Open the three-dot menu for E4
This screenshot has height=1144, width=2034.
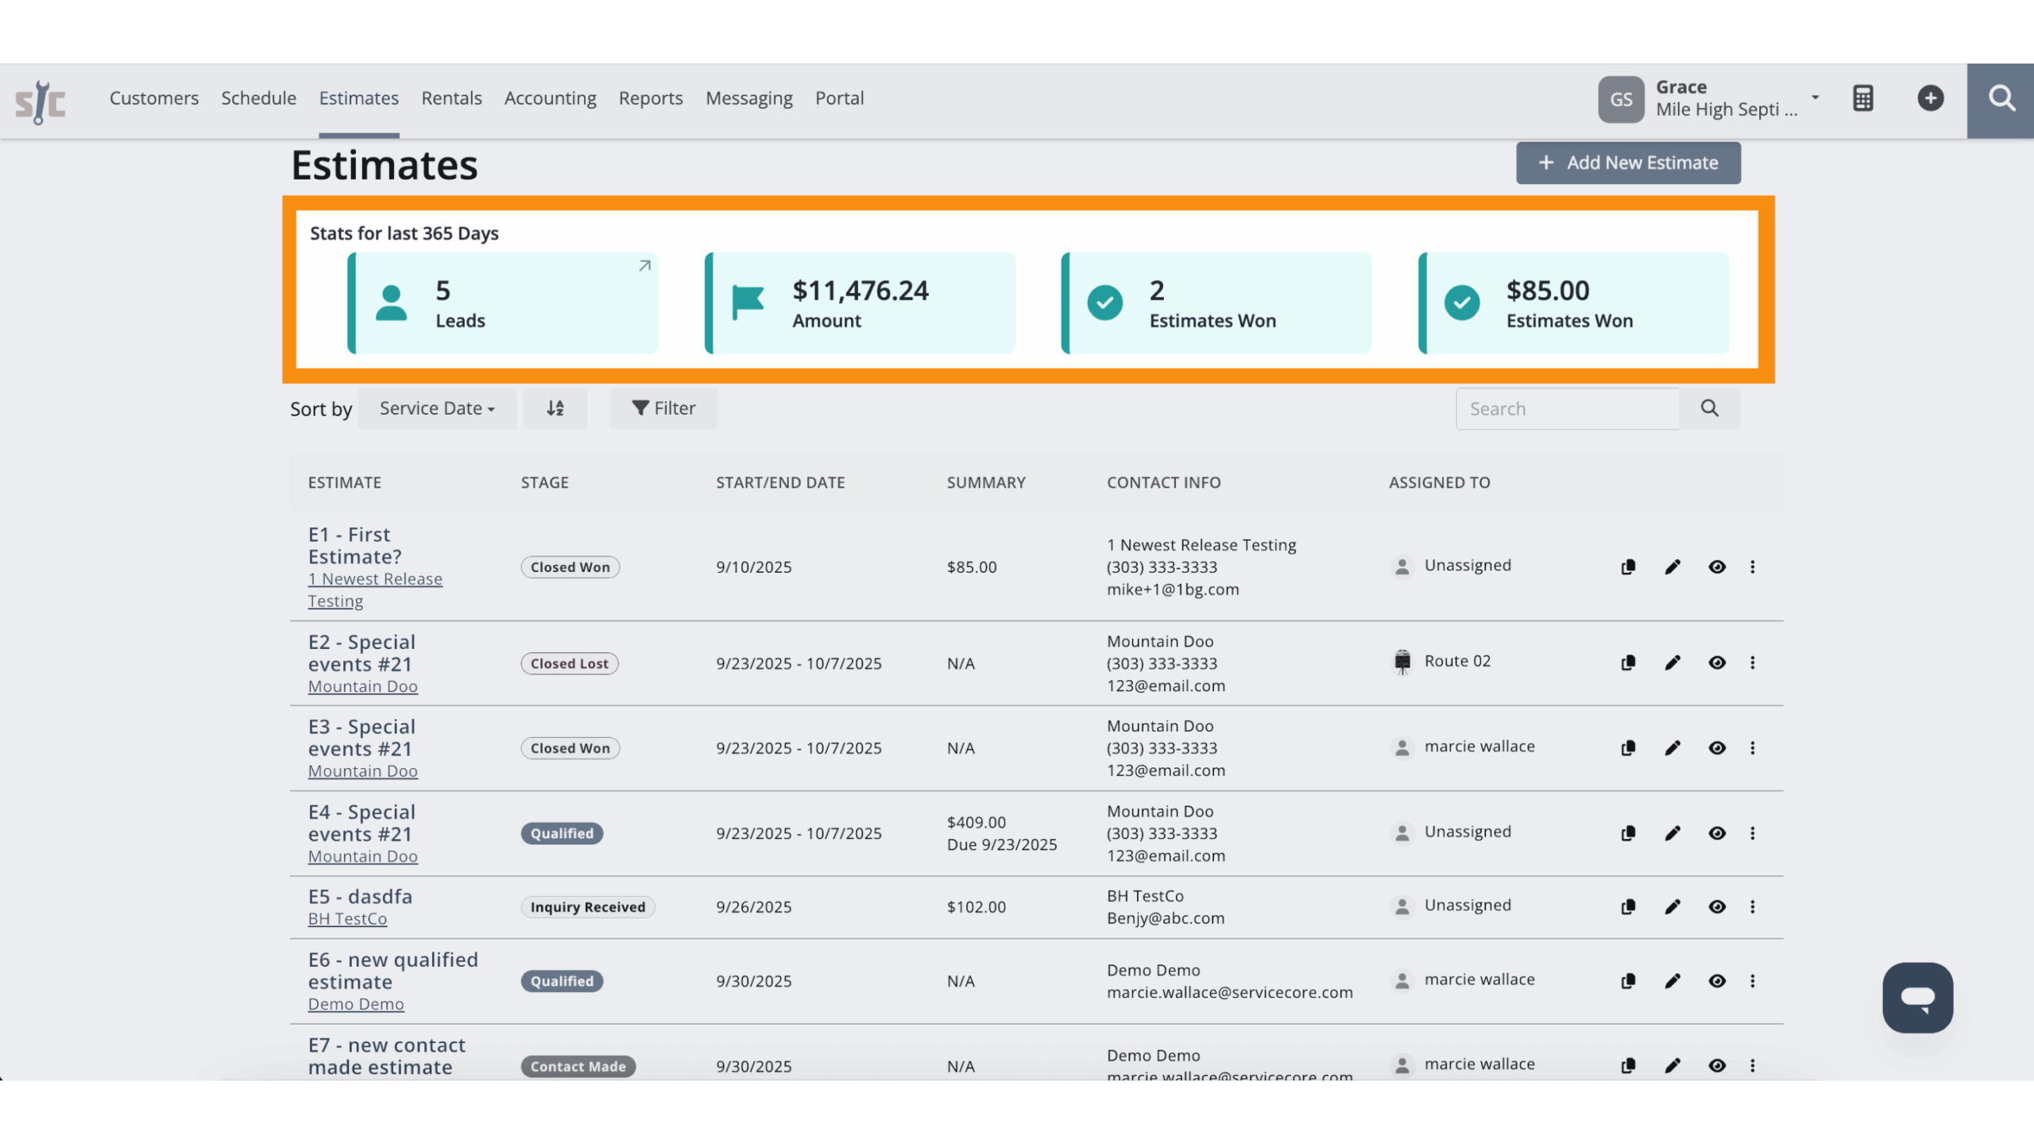[1753, 833]
